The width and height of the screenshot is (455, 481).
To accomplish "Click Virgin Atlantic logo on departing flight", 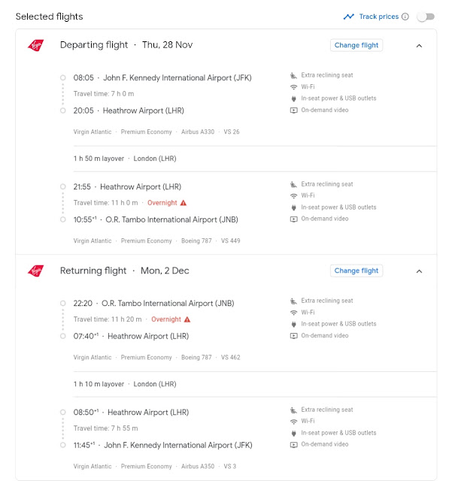I will tap(35, 45).
